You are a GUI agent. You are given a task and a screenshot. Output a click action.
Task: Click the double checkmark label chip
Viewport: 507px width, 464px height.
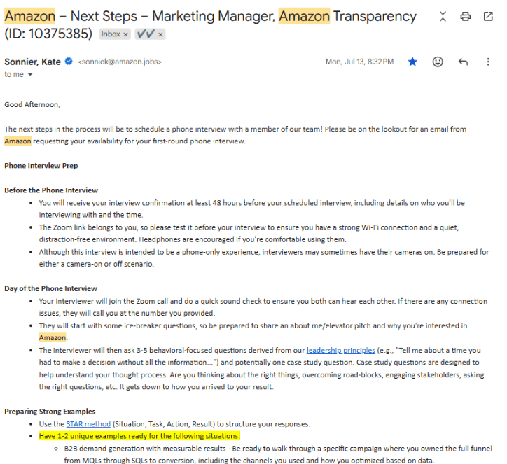pyautogui.click(x=146, y=34)
